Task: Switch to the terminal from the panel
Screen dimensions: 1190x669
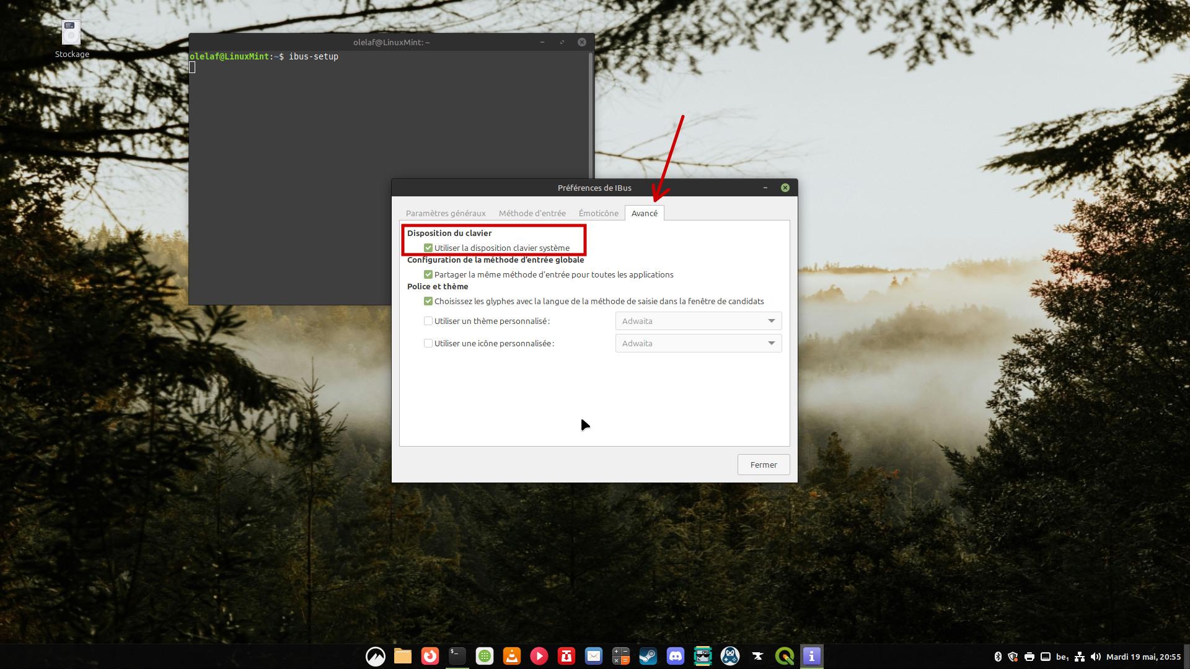Action: [x=457, y=656]
